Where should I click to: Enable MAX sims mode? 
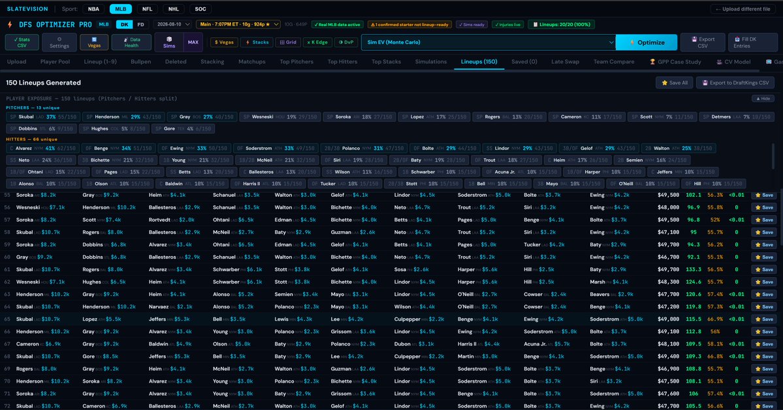pyautogui.click(x=193, y=42)
